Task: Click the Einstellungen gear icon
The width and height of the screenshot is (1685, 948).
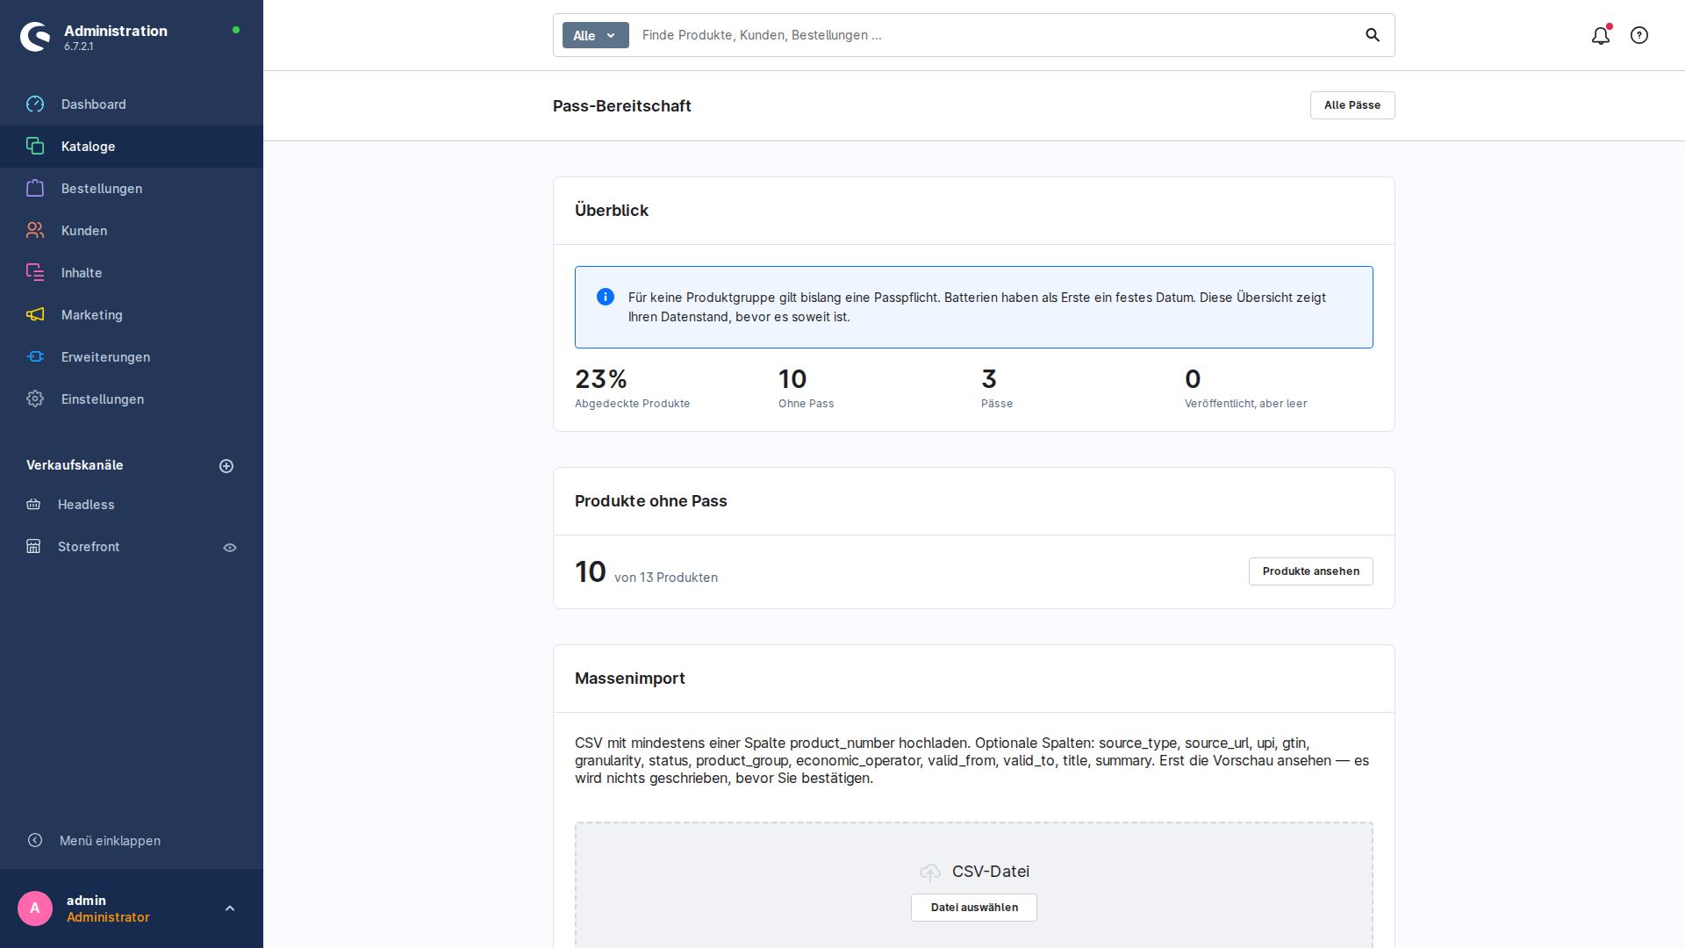Action: [35, 399]
